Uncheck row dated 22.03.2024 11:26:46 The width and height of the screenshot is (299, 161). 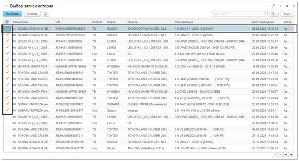point(7,47)
